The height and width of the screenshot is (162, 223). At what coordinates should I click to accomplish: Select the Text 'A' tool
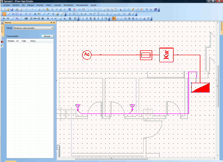tap(35, 14)
